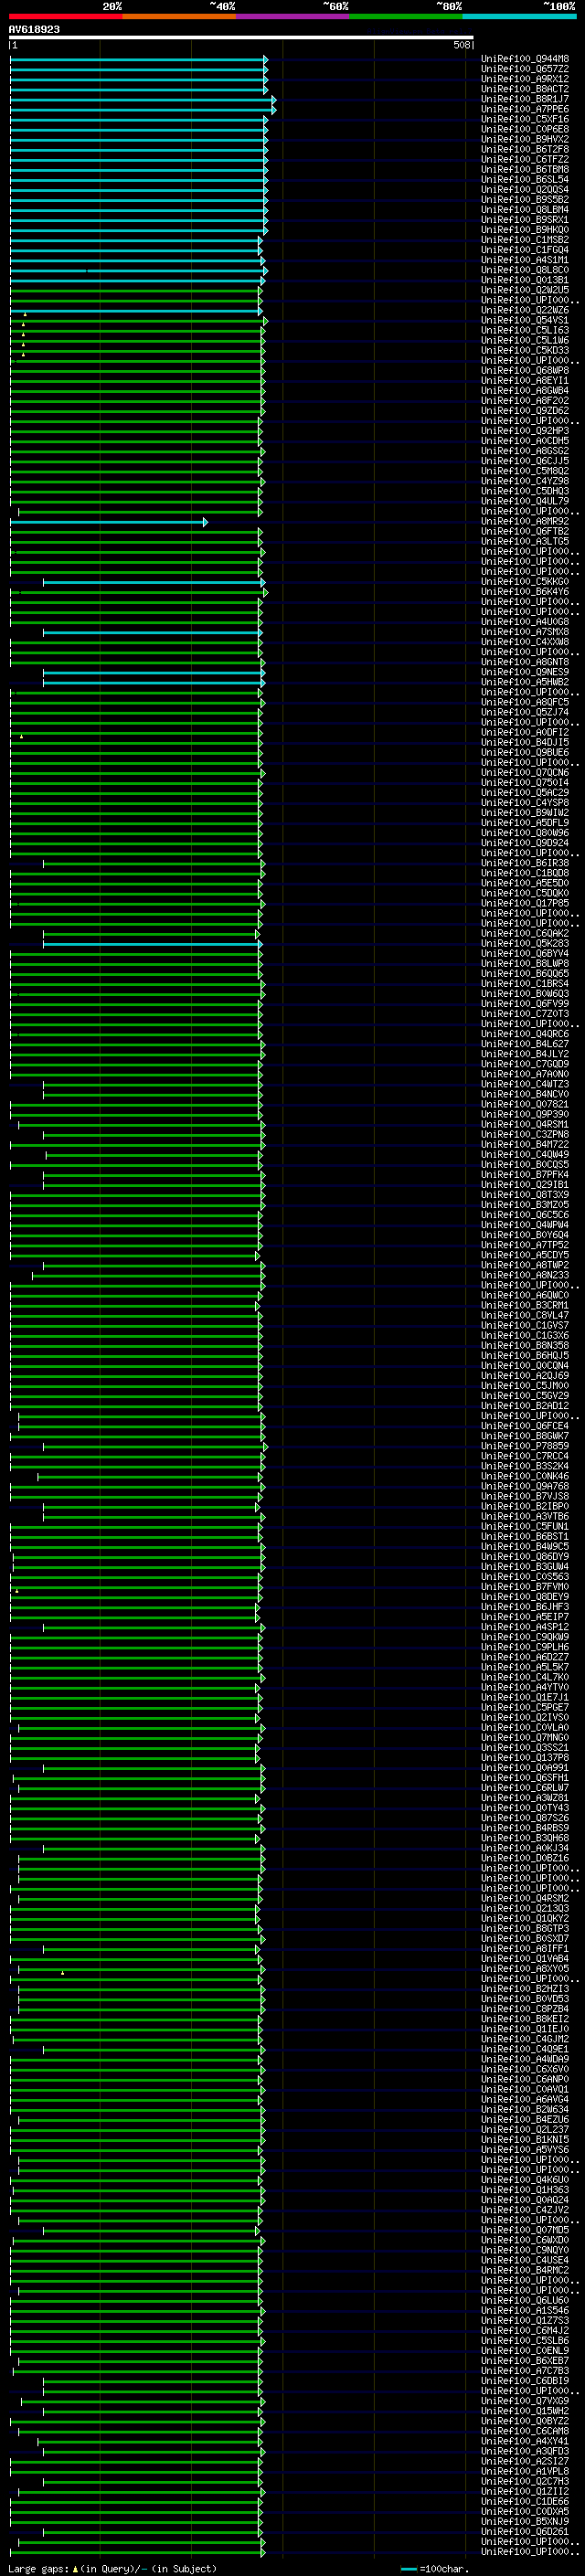Viewport: 585px width, 2576px height.
Task: Open hit UniRef100_B8R1J7
Action: tap(525, 99)
